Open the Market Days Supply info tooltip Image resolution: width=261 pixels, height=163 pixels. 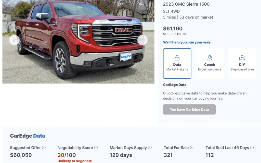[150, 148]
